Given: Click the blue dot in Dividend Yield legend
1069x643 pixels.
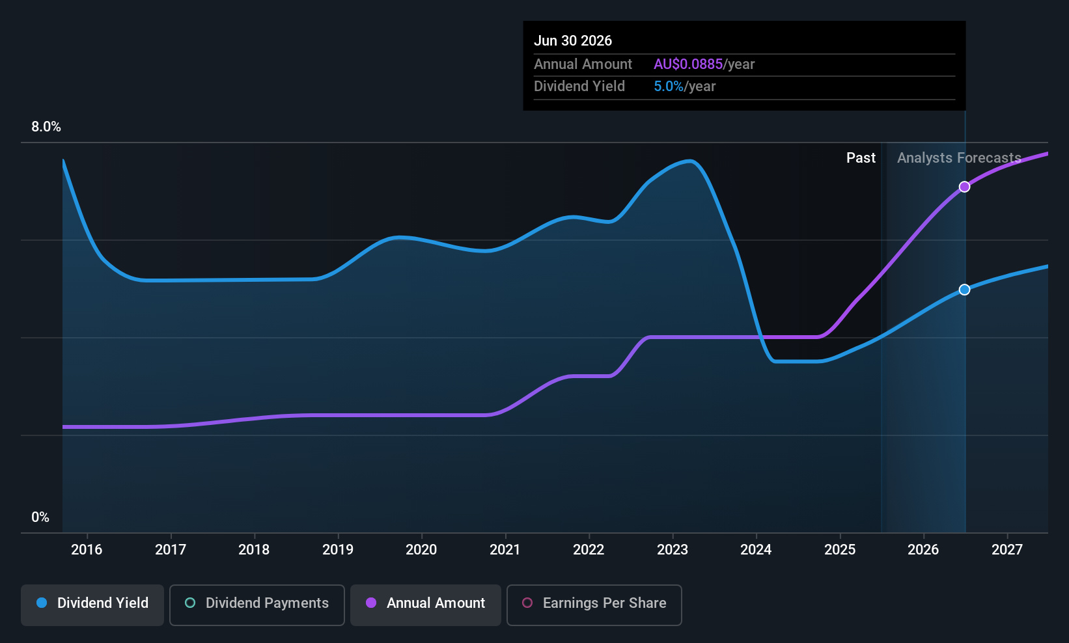Looking at the screenshot, I should [42, 603].
